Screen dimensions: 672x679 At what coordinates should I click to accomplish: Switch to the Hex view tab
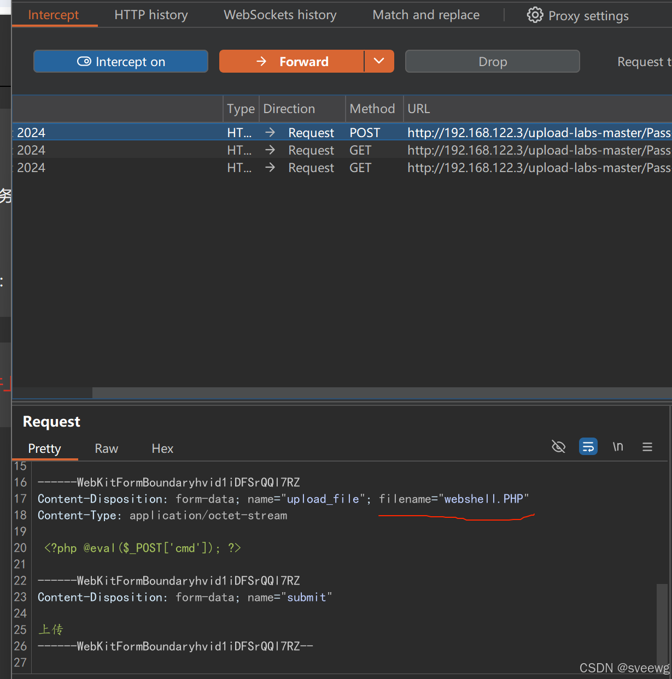tap(162, 448)
